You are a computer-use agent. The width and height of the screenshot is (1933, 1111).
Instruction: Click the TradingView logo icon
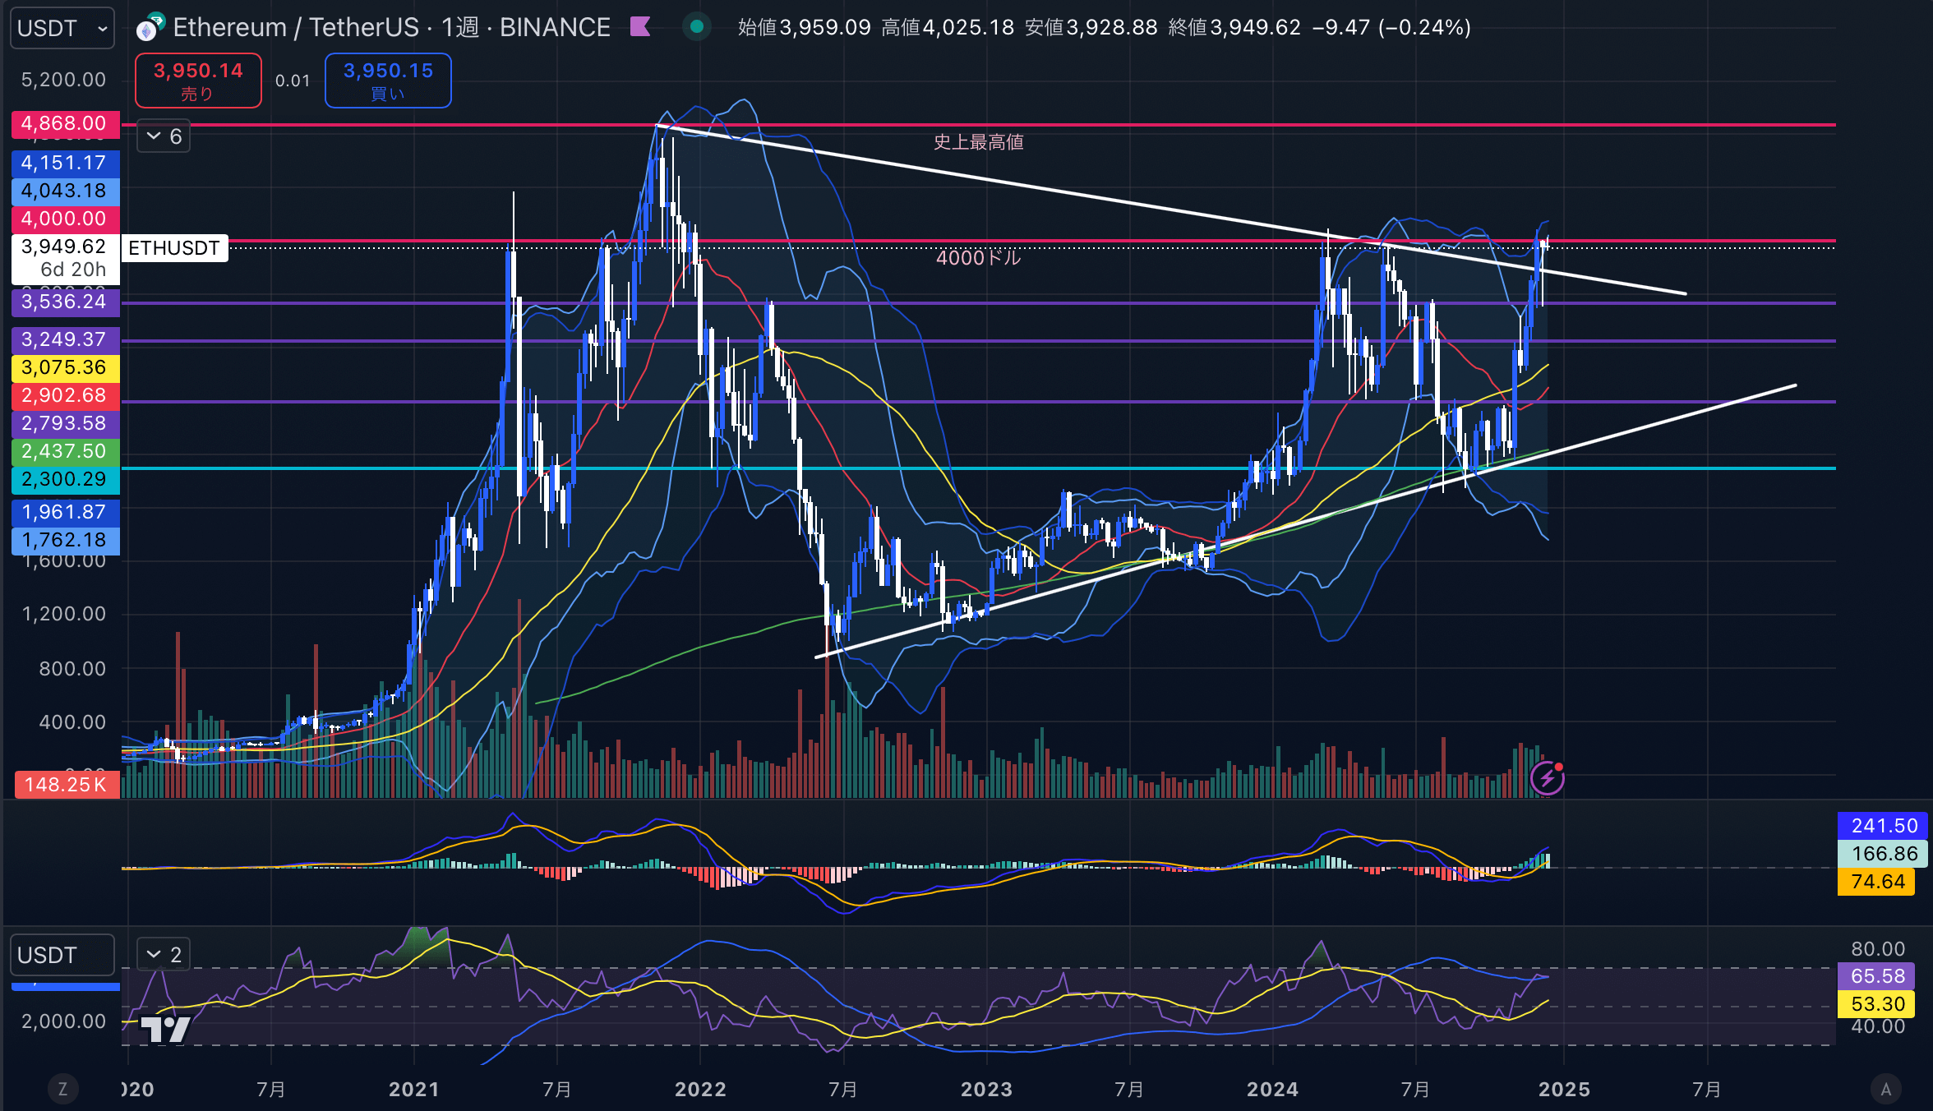(165, 1030)
